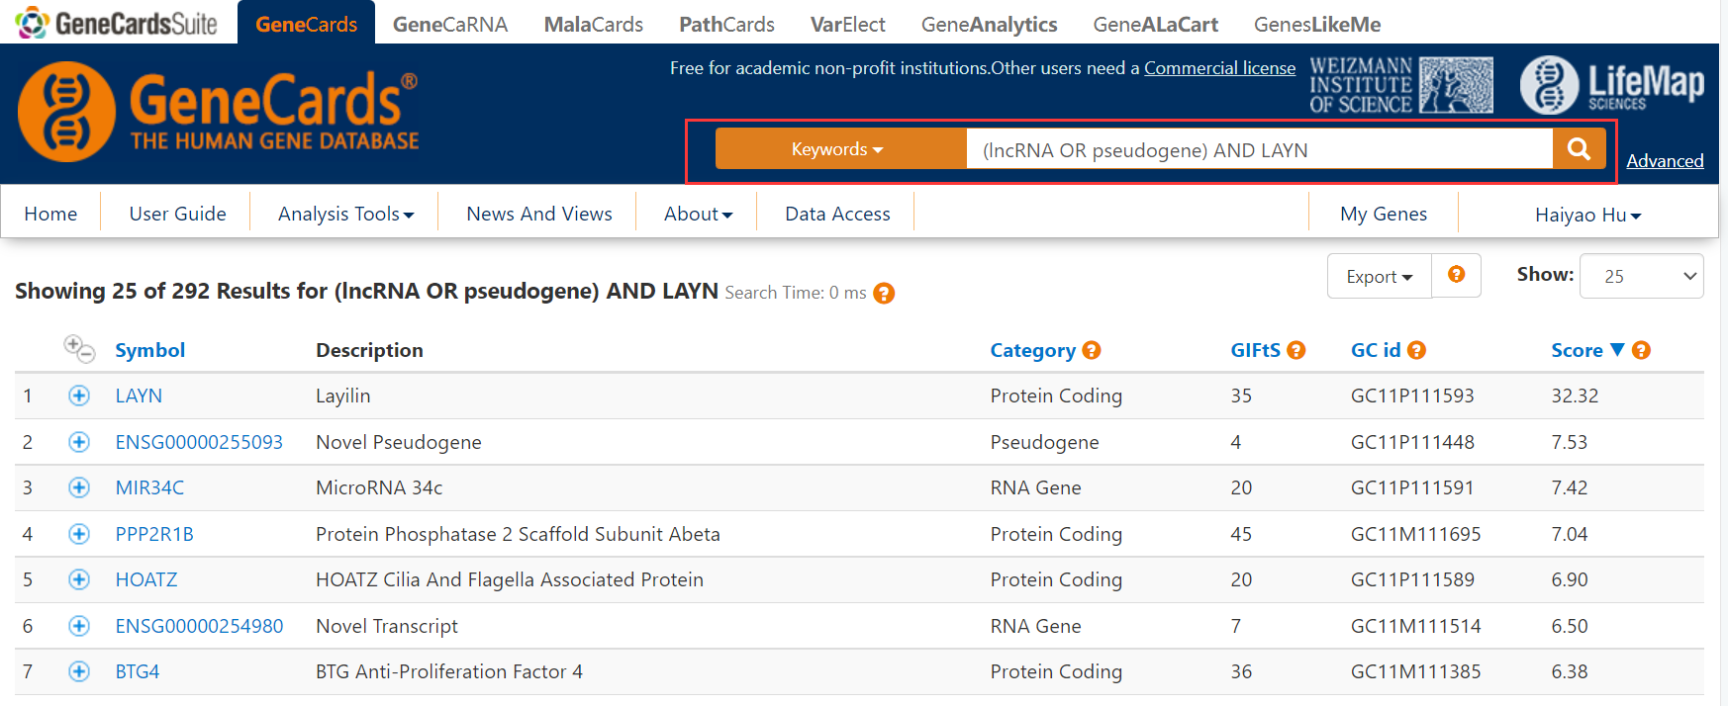Click the LifeMap Sciences logo
Viewport: 1728px width, 706px height.
(x=1612, y=84)
